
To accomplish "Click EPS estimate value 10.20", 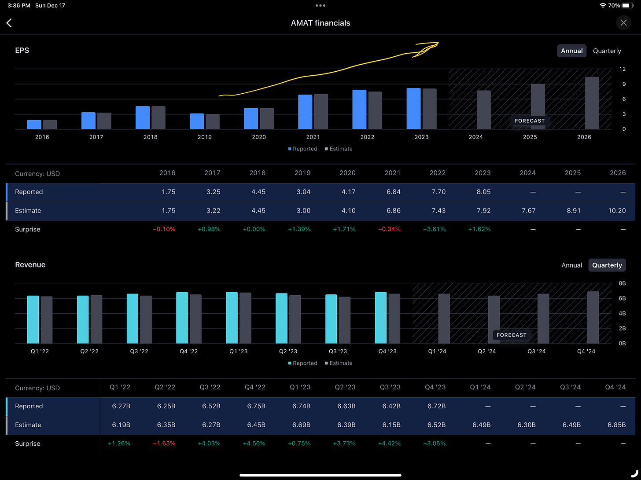I will pos(617,211).
